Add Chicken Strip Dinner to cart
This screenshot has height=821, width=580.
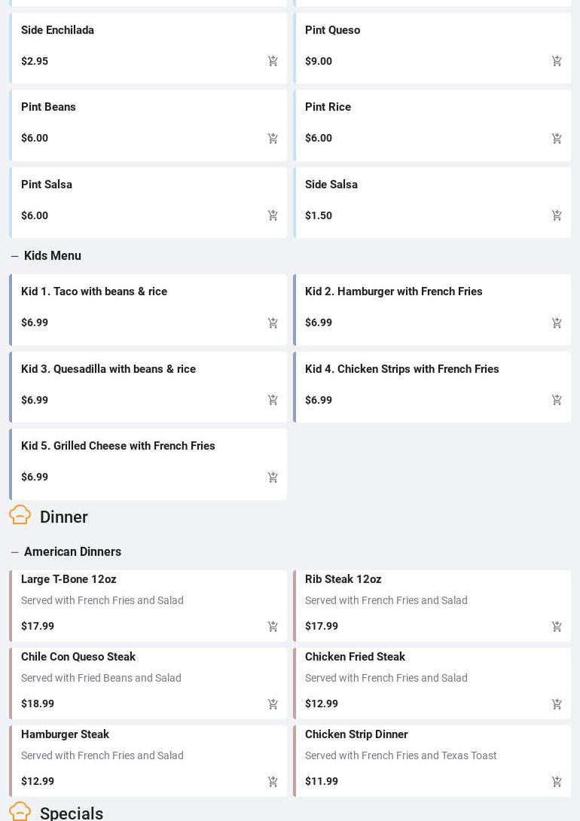tap(557, 782)
